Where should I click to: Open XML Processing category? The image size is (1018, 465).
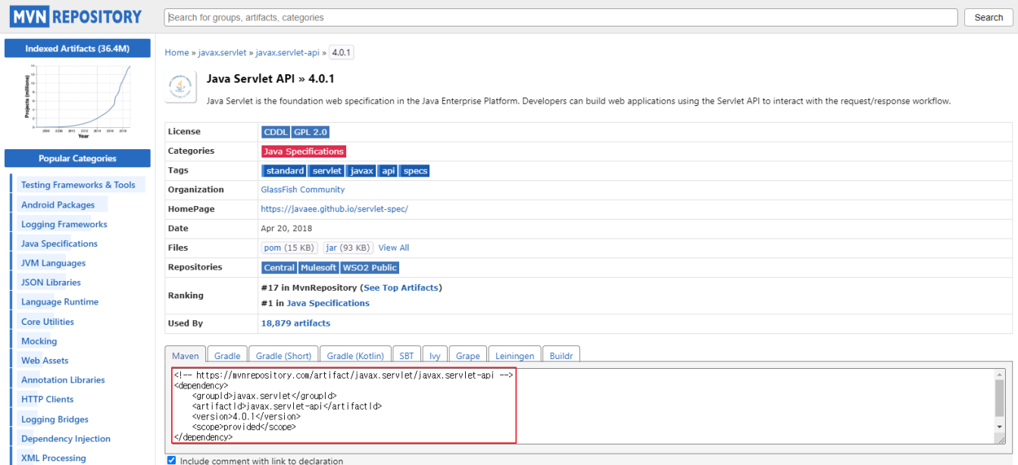(x=54, y=458)
